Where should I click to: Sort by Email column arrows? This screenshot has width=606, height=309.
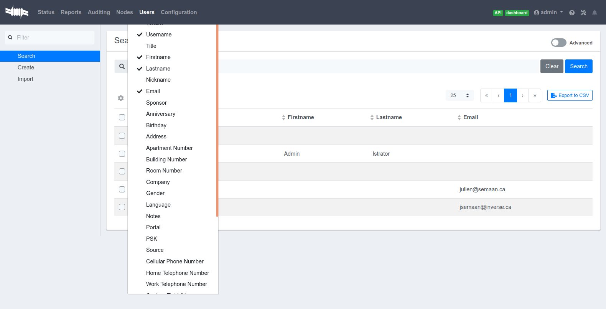pos(459,117)
